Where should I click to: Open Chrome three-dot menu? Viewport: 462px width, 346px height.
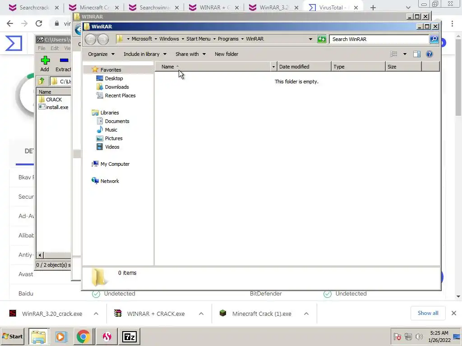(452, 23)
